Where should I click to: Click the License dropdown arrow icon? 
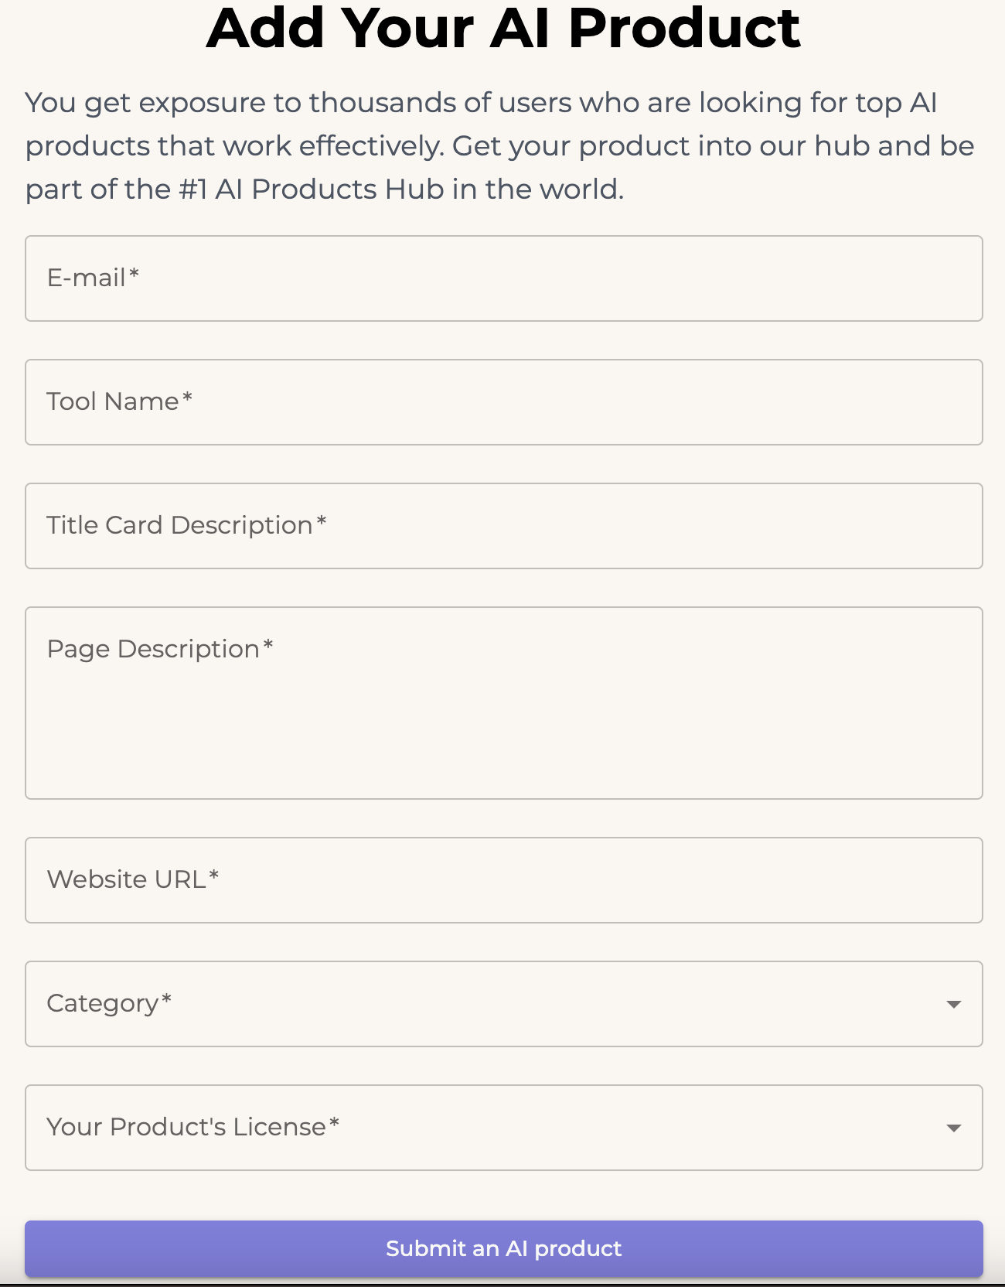pyautogui.click(x=954, y=1128)
